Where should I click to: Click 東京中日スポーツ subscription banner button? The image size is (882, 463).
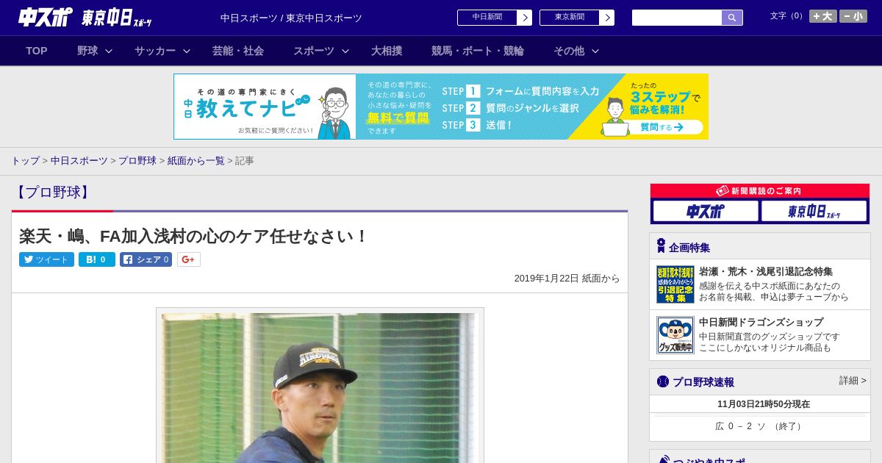point(814,212)
